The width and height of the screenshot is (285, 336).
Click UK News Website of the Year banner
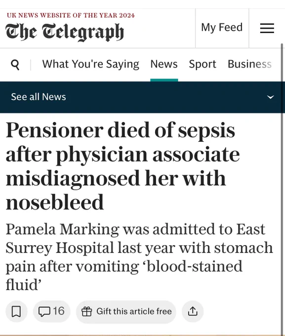[x=71, y=15]
